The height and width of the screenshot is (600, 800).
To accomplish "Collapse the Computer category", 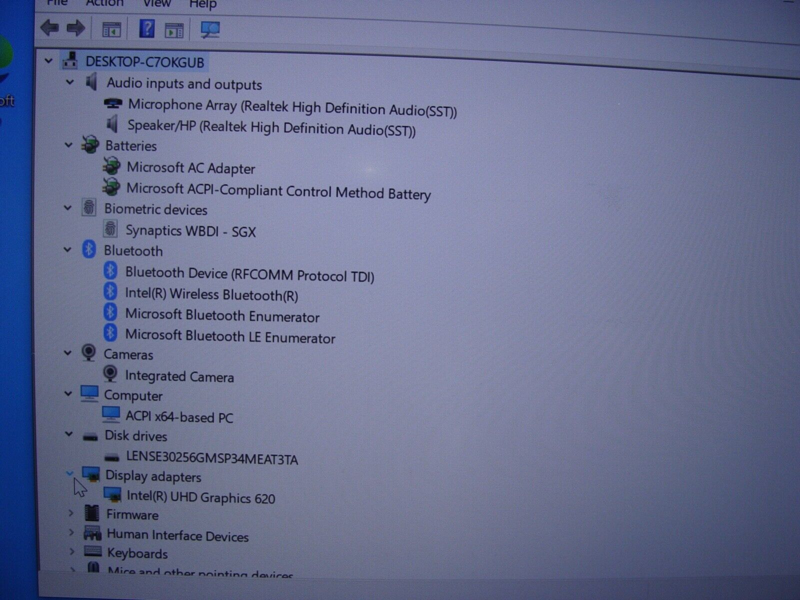I will (x=68, y=394).
